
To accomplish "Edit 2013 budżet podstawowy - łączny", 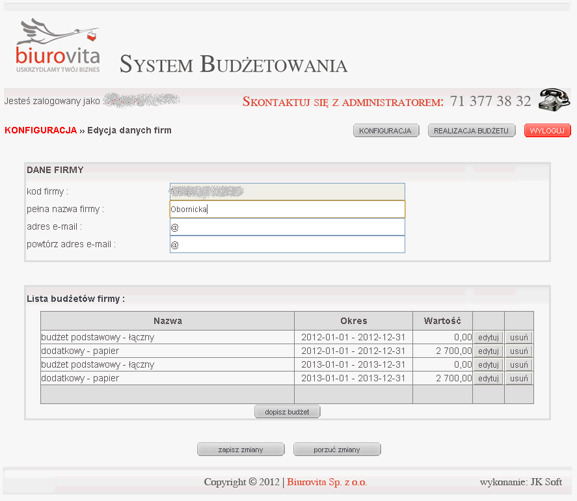I will (x=488, y=364).
